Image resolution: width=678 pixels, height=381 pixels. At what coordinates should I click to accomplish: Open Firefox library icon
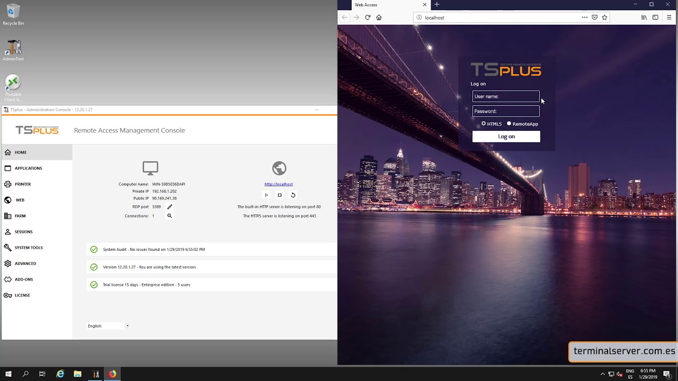click(x=644, y=17)
